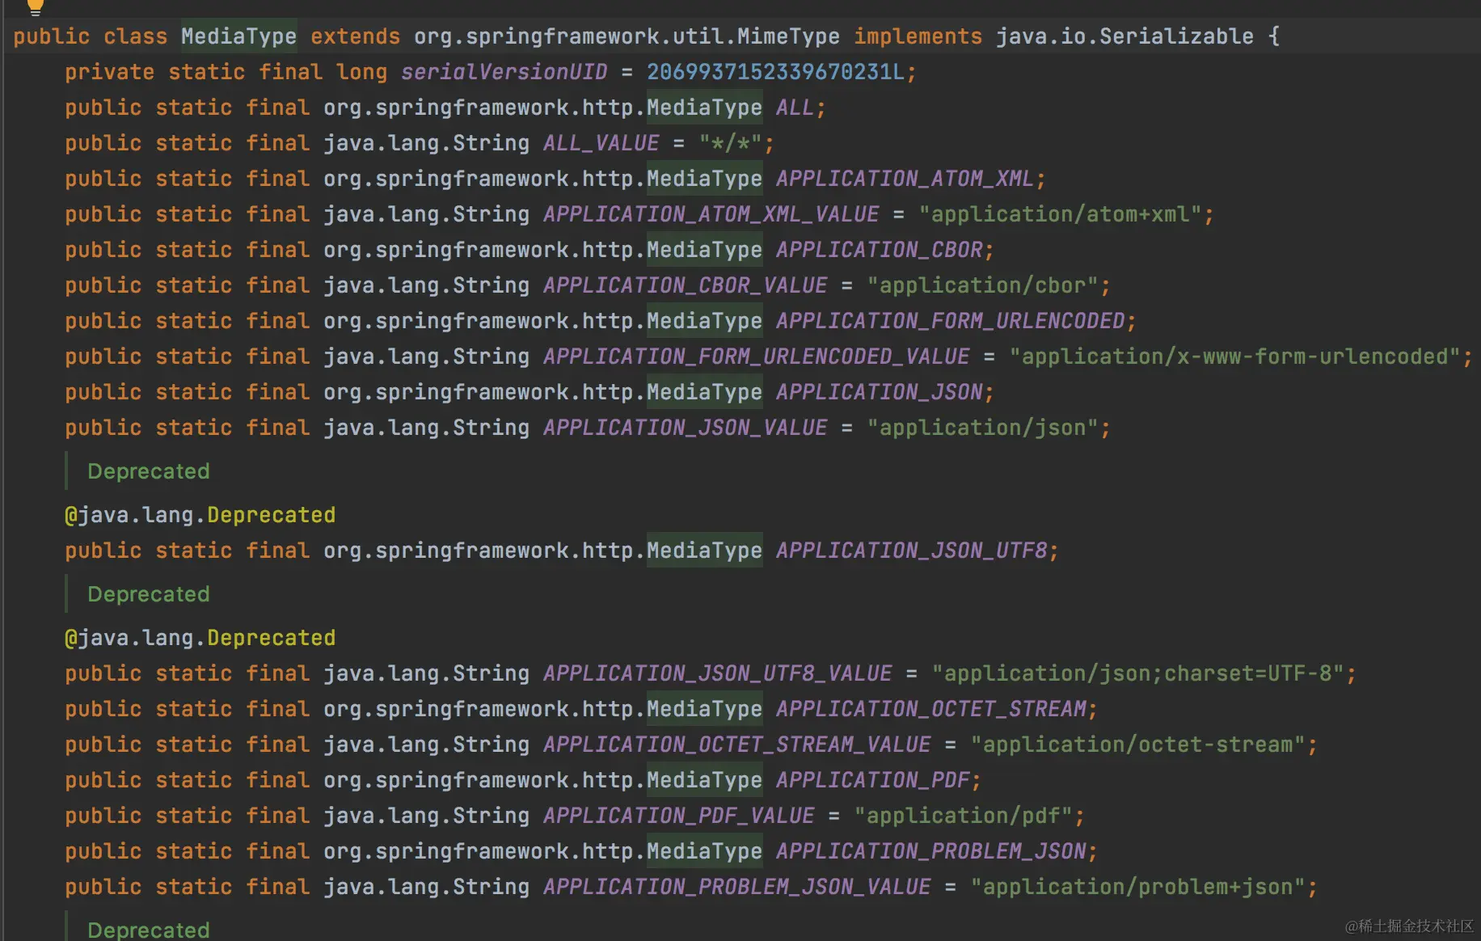The width and height of the screenshot is (1481, 941).
Task: Click the APPLICATION_CBOR_VALUE field name
Action: (x=686, y=285)
